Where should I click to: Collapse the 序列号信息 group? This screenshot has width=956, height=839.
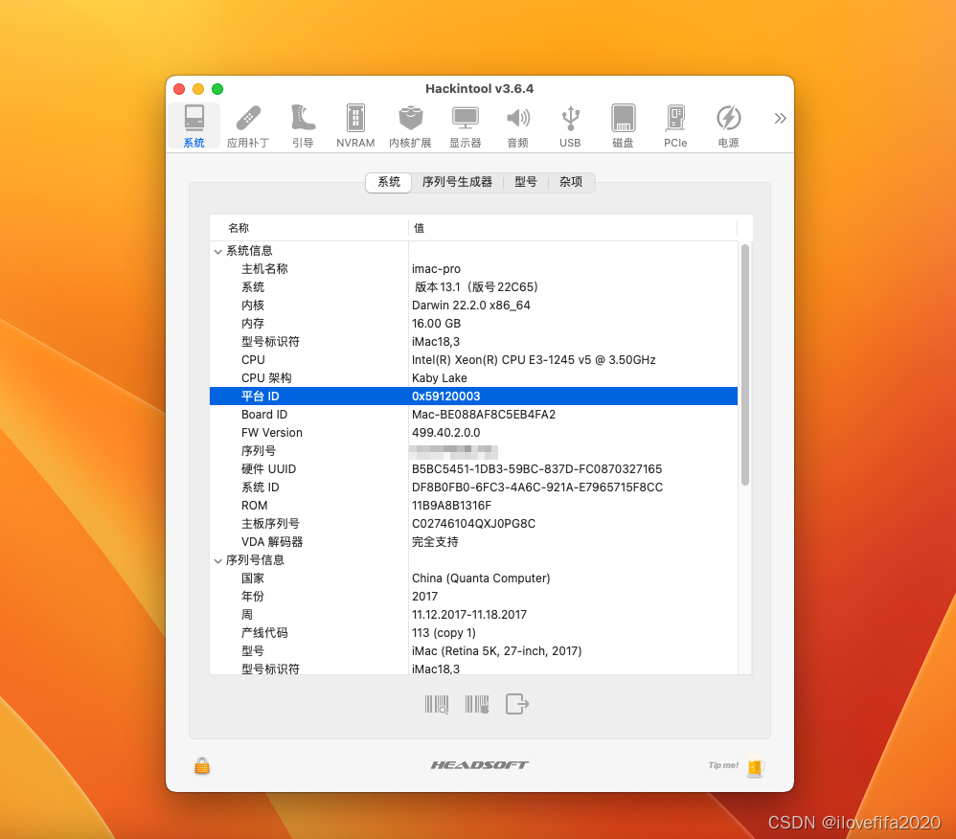point(217,560)
